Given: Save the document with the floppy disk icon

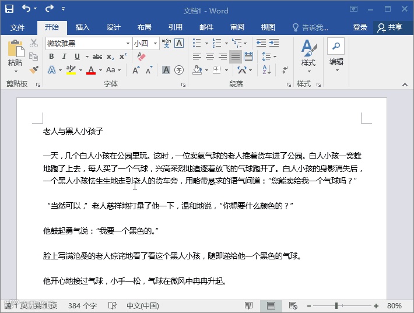Looking at the screenshot, I should coord(9,9).
